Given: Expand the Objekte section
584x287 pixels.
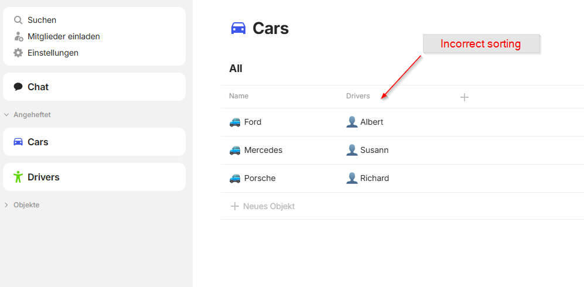Looking at the screenshot, I should pyautogui.click(x=6, y=205).
